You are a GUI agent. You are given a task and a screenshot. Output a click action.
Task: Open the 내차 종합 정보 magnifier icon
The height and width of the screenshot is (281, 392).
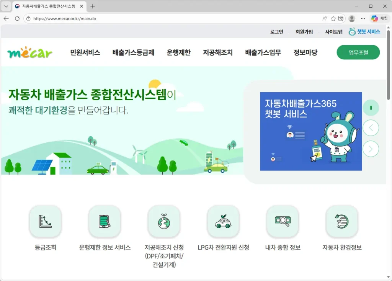(x=283, y=222)
